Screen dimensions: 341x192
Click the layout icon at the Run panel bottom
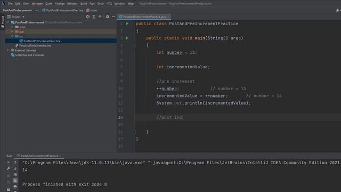(9, 190)
